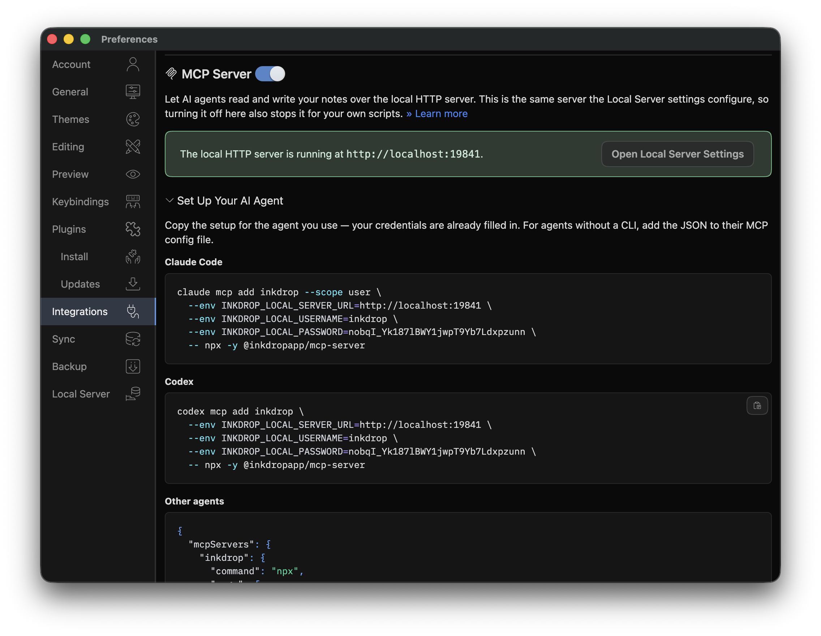
Task: Go to the Sync preferences section
Action: click(x=98, y=339)
